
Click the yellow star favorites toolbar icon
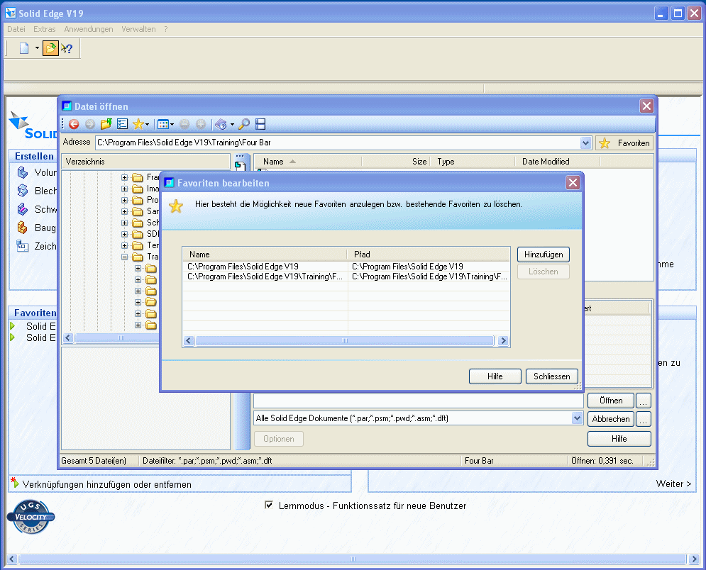tap(138, 124)
